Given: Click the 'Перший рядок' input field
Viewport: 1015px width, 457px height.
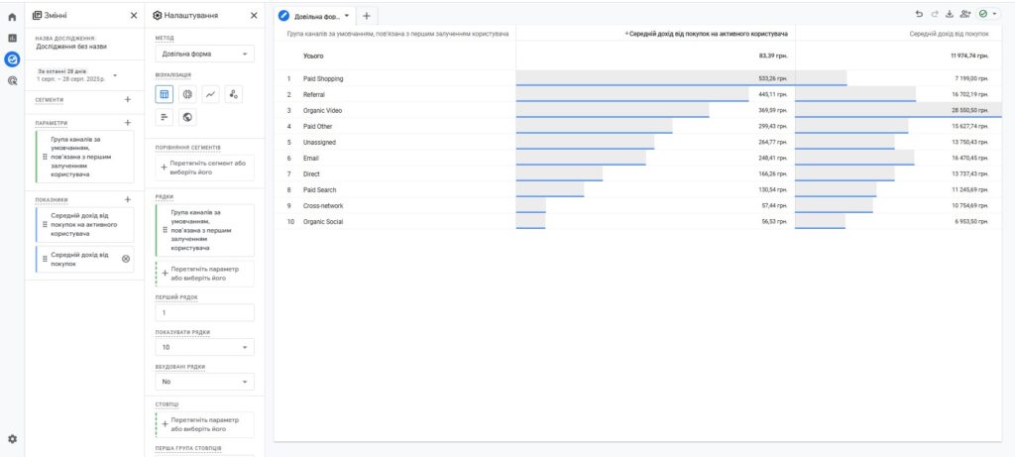Looking at the screenshot, I should (x=204, y=313).
